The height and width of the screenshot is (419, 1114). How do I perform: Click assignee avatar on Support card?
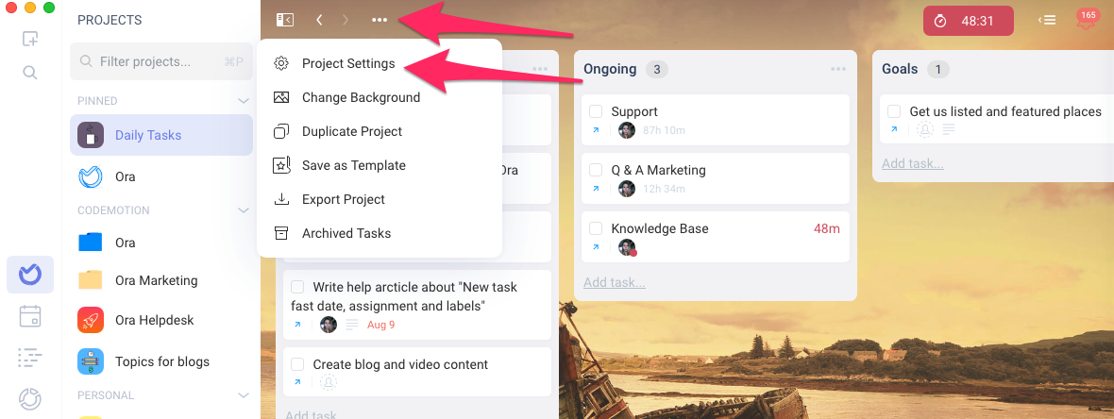pyautogui.click(x=627, y=130)
